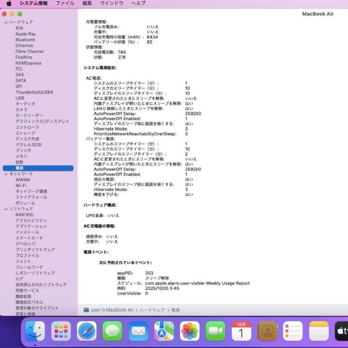Collapse the ソフトウェア sidebar group

[6, 209]
